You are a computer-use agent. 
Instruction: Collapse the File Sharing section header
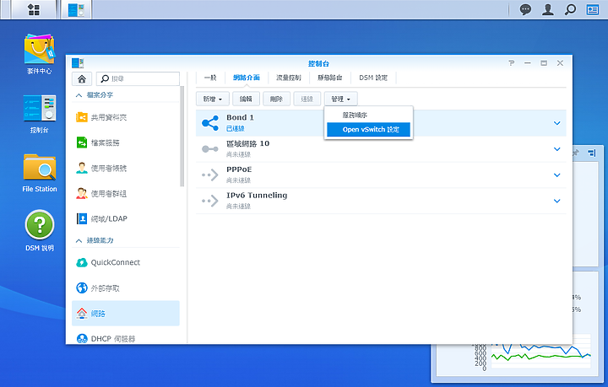[126, 94]
